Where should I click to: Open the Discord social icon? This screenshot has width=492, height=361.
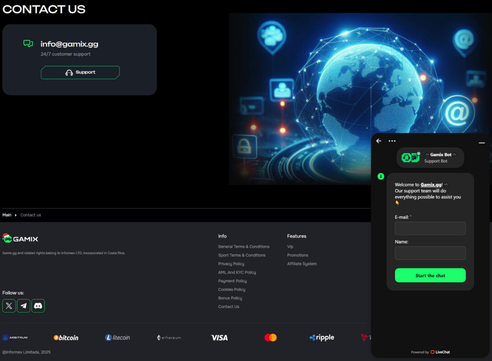pos(38,306)
